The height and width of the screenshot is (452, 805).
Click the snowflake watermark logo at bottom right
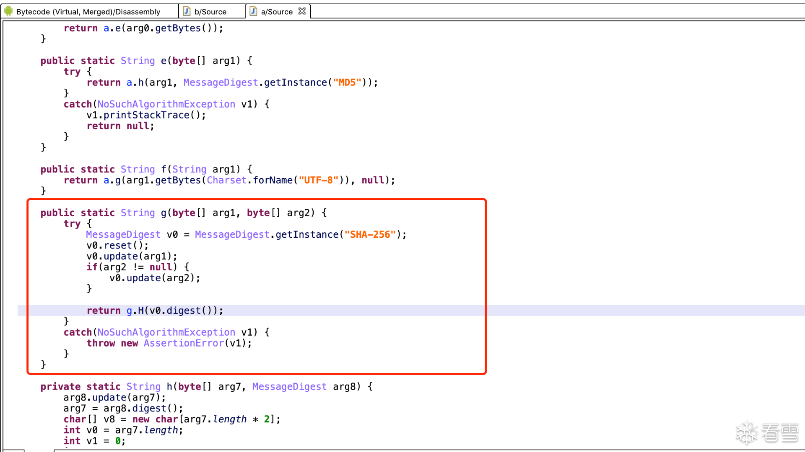tap(747, 432)
